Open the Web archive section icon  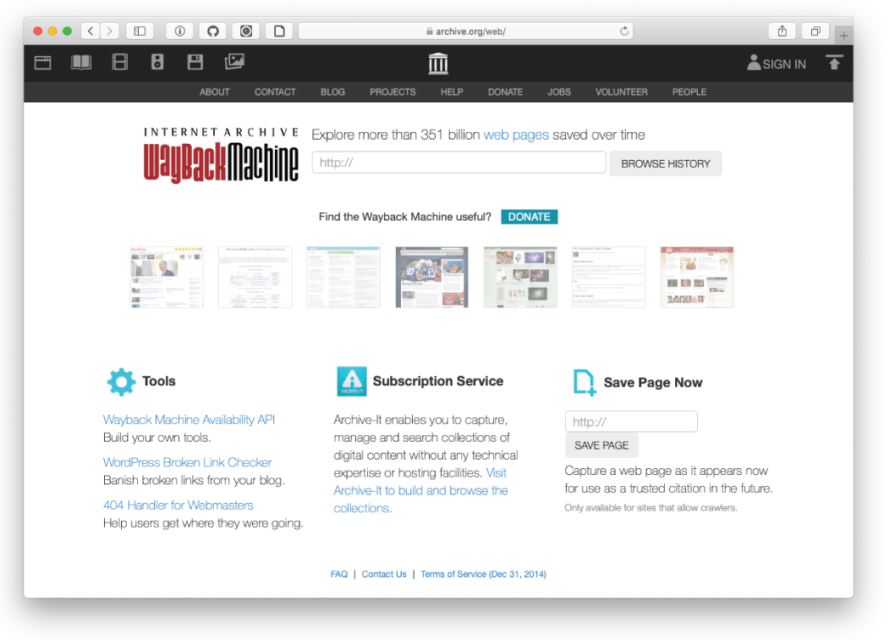point(42,62)
